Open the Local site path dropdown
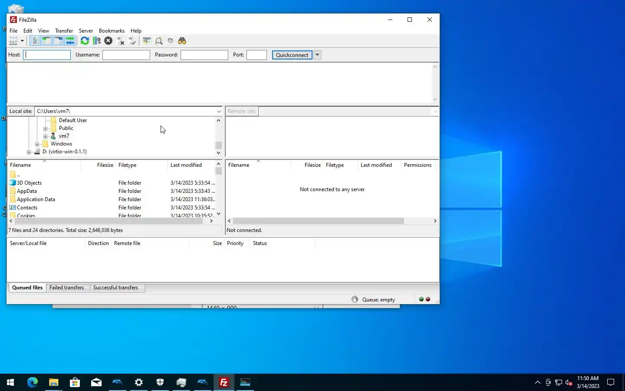The width and height of the screenshot is (625, 391). [219, 111]
